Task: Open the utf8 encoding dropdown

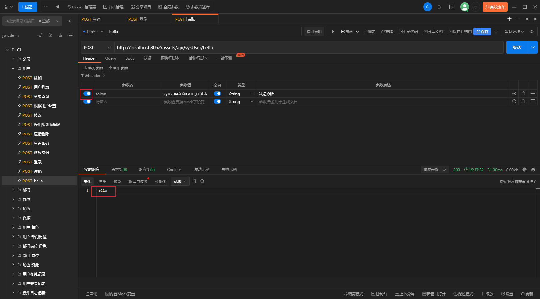Action: 180,181
